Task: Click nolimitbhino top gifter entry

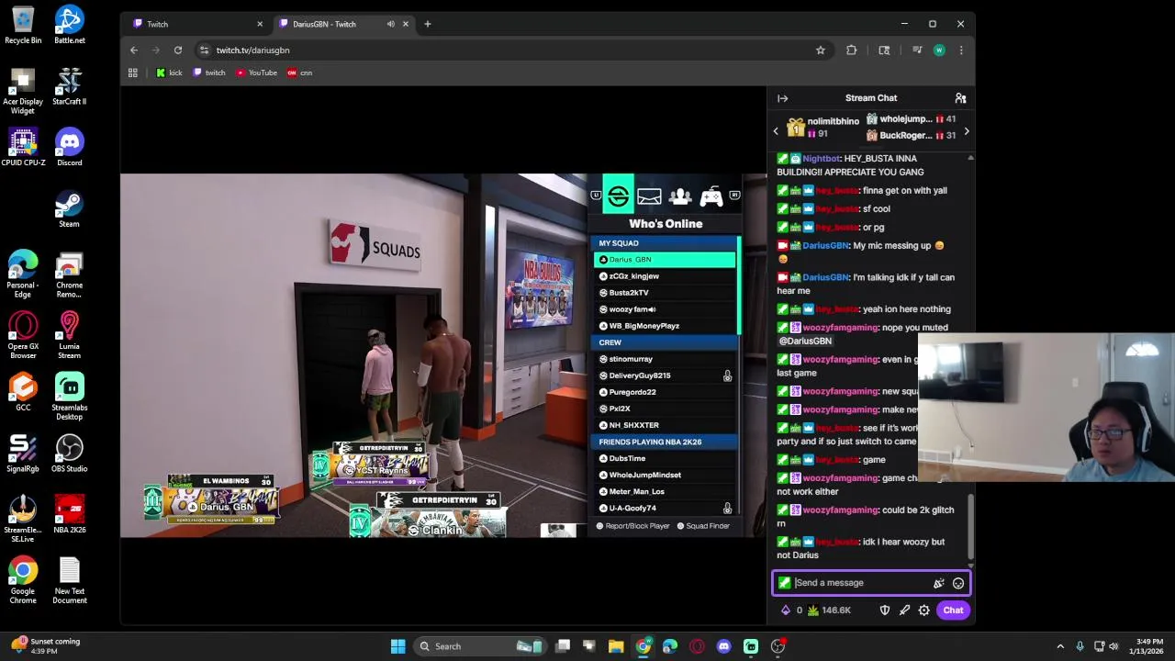Action: click(x=822, y=127)
